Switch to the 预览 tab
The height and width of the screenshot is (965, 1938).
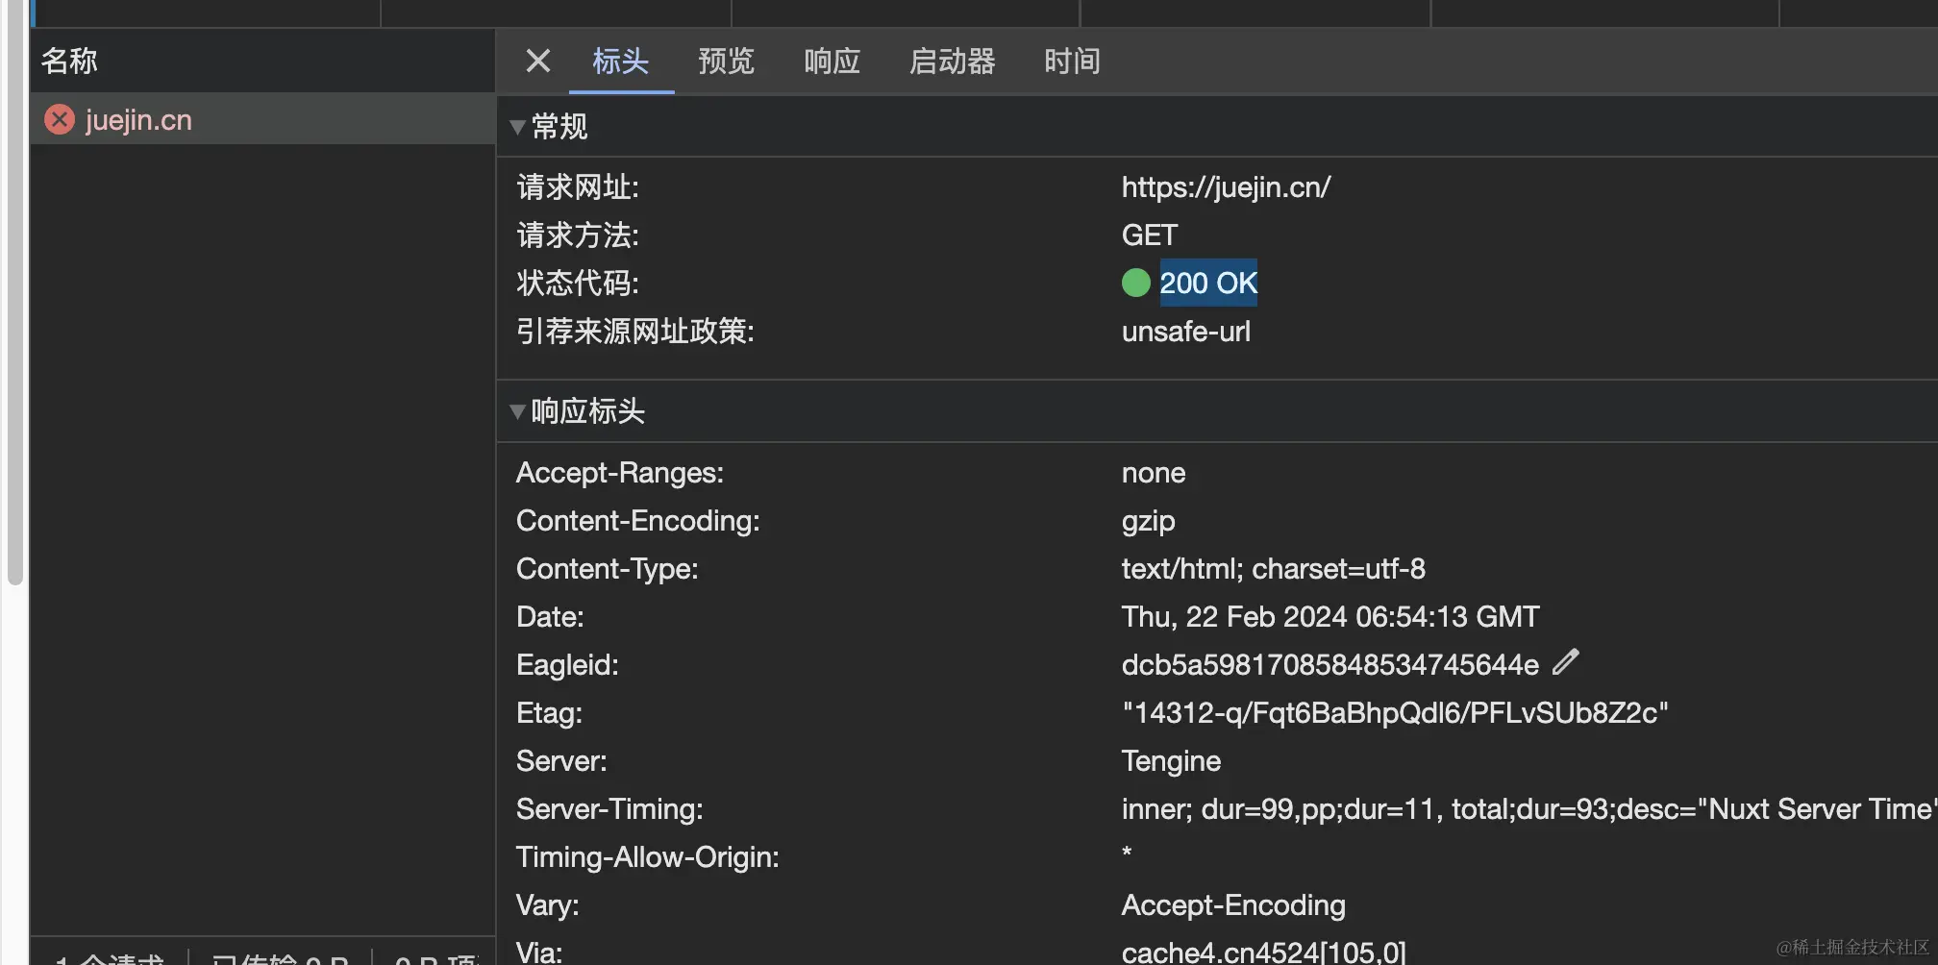point(727,62)
